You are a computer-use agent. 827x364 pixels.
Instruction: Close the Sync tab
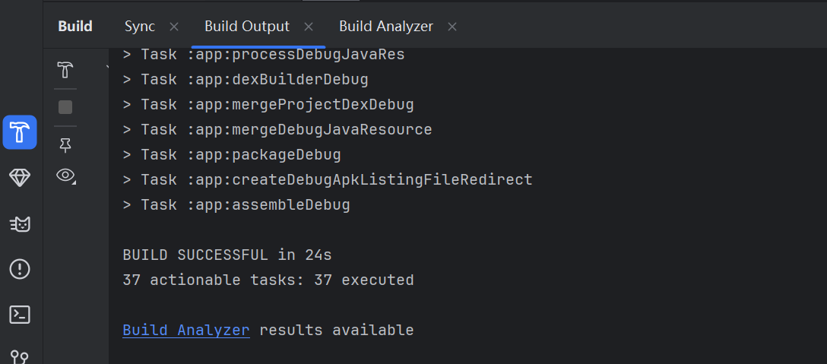click(x=174, y=27)
